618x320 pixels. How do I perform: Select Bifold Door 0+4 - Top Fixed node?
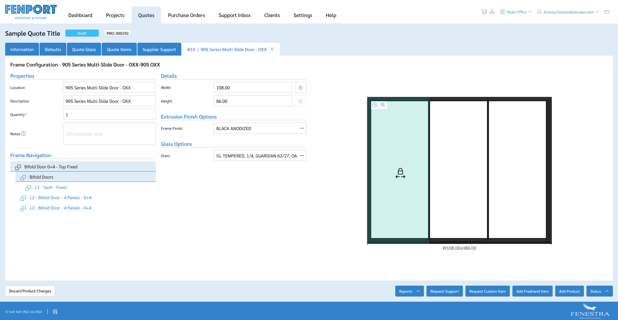(83, 167)
